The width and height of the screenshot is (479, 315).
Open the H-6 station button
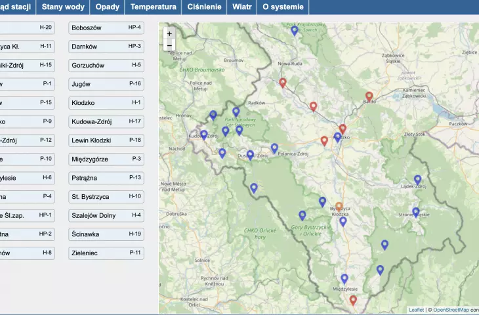tap(27, 178)
